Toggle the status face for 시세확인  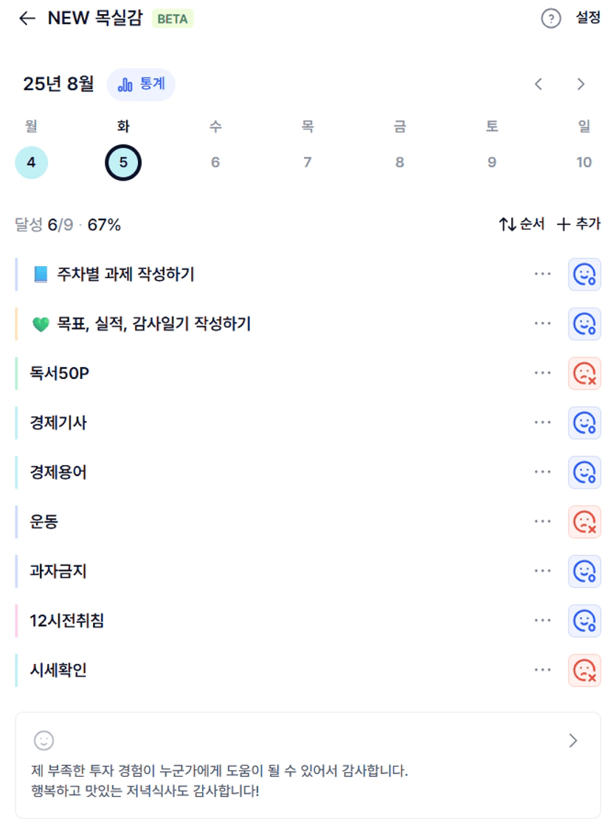pyautogui.click(x=585, y=670)
